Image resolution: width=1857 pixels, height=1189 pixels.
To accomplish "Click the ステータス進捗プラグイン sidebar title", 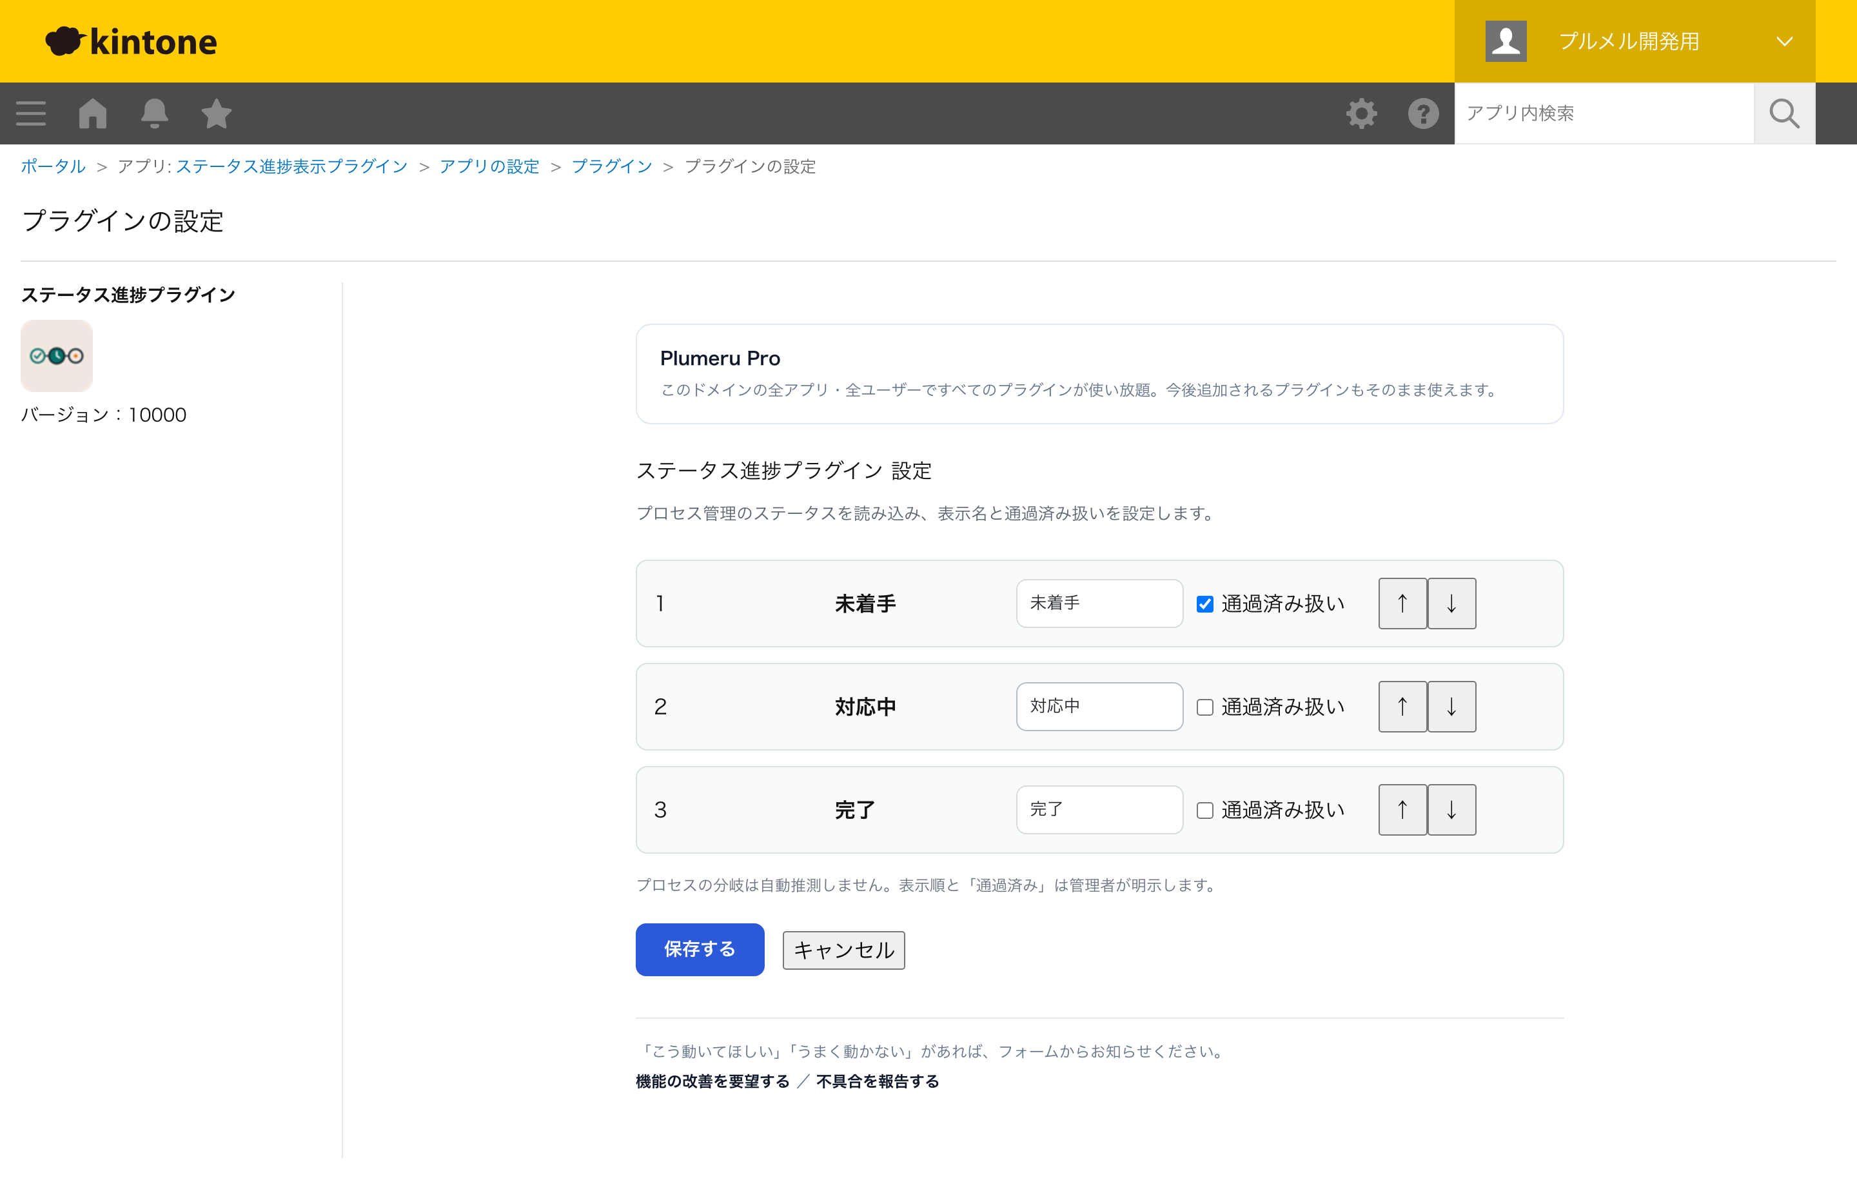I will (x=128, y=295).
